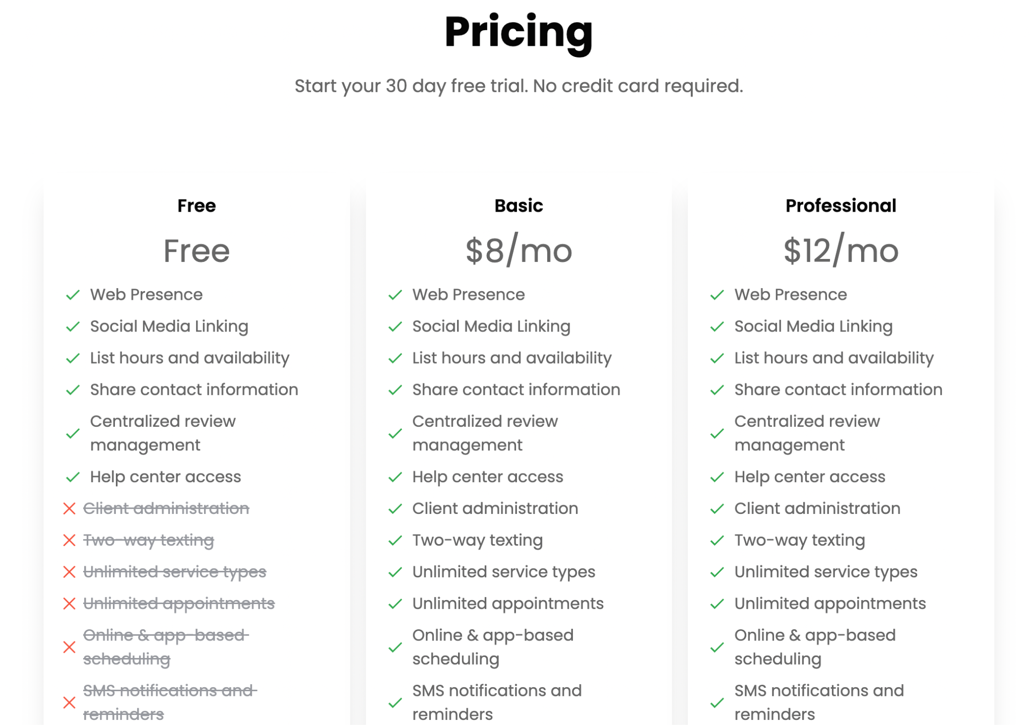Click red X beside struck-out Online & app-based scheduling
The width and height of the screenshot is (1032, 725).
click(70, 647)
